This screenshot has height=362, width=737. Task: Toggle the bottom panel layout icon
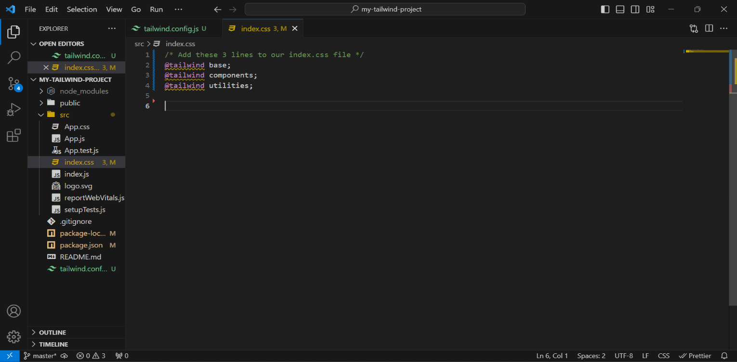(x=620, y=9)
